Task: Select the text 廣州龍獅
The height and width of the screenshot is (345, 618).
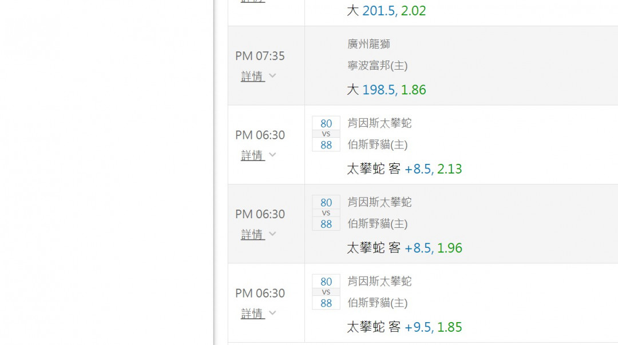Action: point(369,44)
